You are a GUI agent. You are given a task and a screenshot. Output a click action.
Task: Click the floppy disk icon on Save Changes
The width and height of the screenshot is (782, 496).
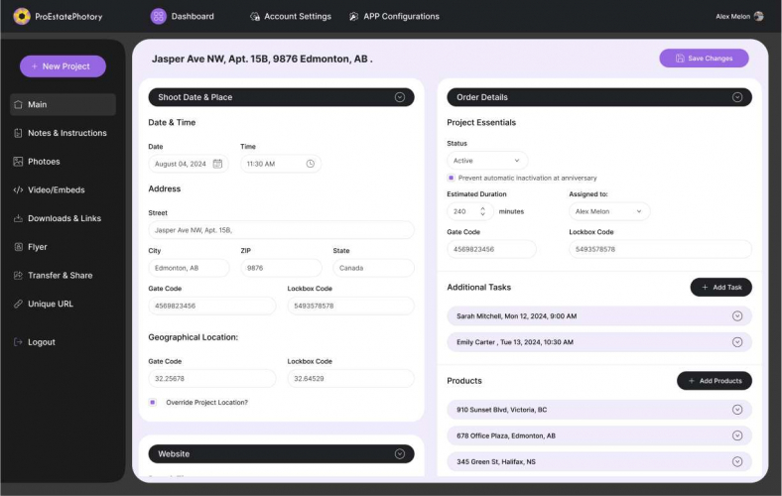(x=680, y=59)
